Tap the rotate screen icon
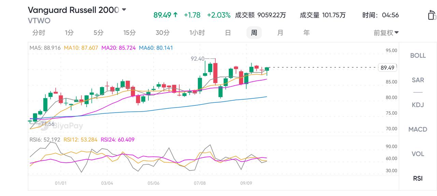Image resolution: width=437 pixels, height=196 pixels. click(x=432, y=15)
